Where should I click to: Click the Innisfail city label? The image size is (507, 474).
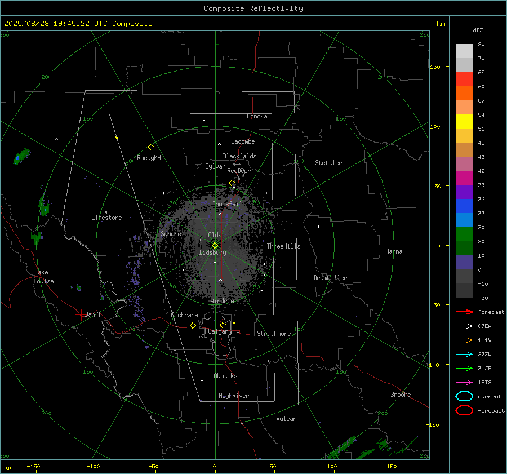tap(228, 204)
